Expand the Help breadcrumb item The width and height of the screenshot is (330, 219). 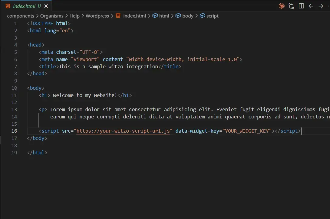74,16
